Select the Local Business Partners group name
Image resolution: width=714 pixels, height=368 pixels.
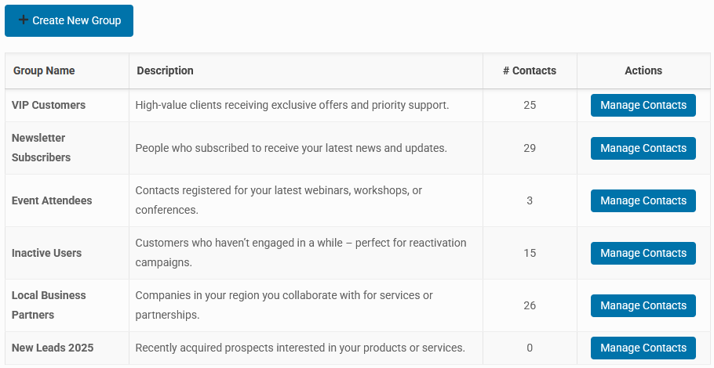49,305
